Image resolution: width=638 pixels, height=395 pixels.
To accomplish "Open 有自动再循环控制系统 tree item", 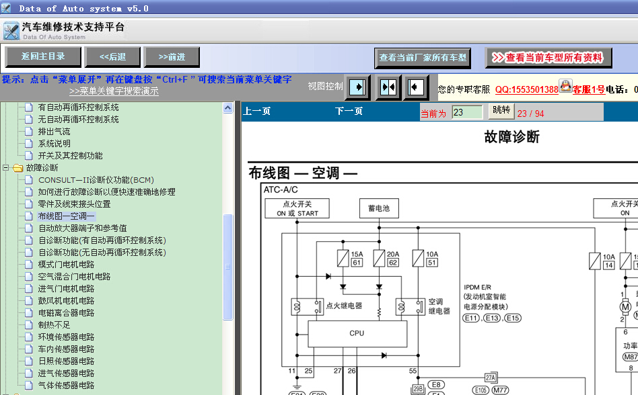I will point(79,107).
